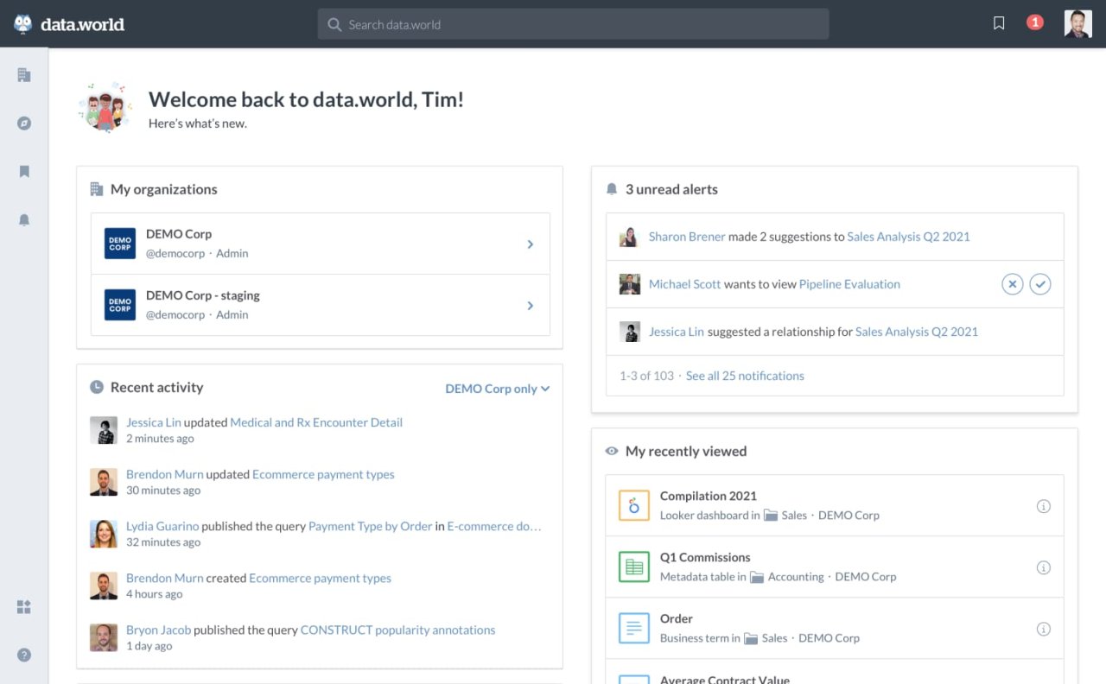
Task: Open Lydia Guarino's profile link
Action: coord(162,526)
